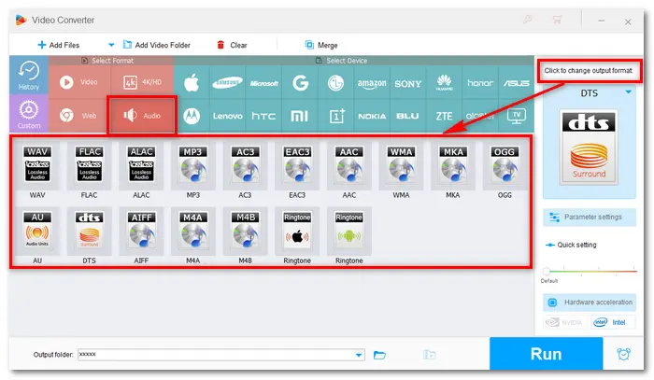Open ASUS device presets
This screenshot has width=654, height=380.
517,82
